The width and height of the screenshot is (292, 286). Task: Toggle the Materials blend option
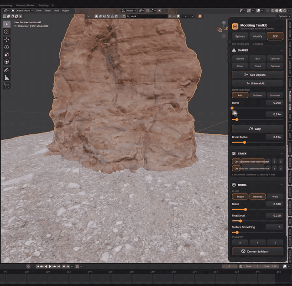tap(257, 197)
